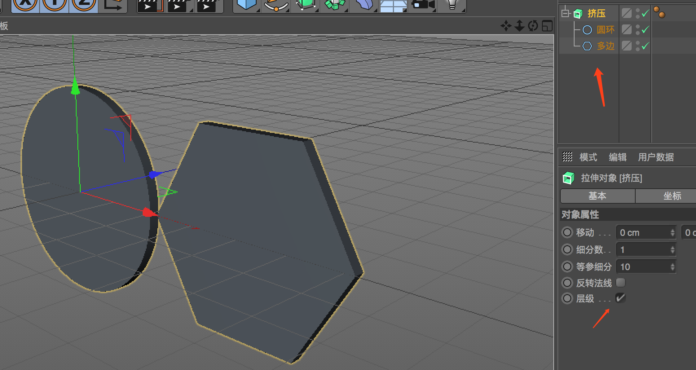Select the 挤压 object in the tree

coord(597,13)
